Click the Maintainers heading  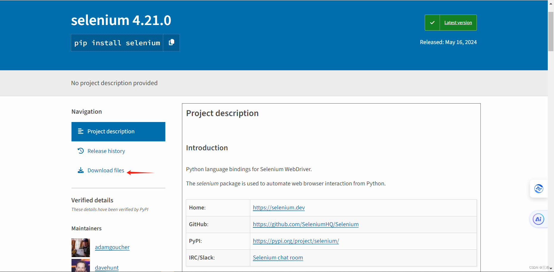tap(86, 229)
